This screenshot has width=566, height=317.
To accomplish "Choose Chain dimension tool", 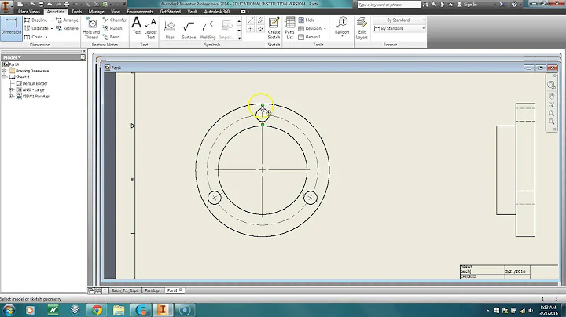I will pyautogui.click(x=34, y=37).
